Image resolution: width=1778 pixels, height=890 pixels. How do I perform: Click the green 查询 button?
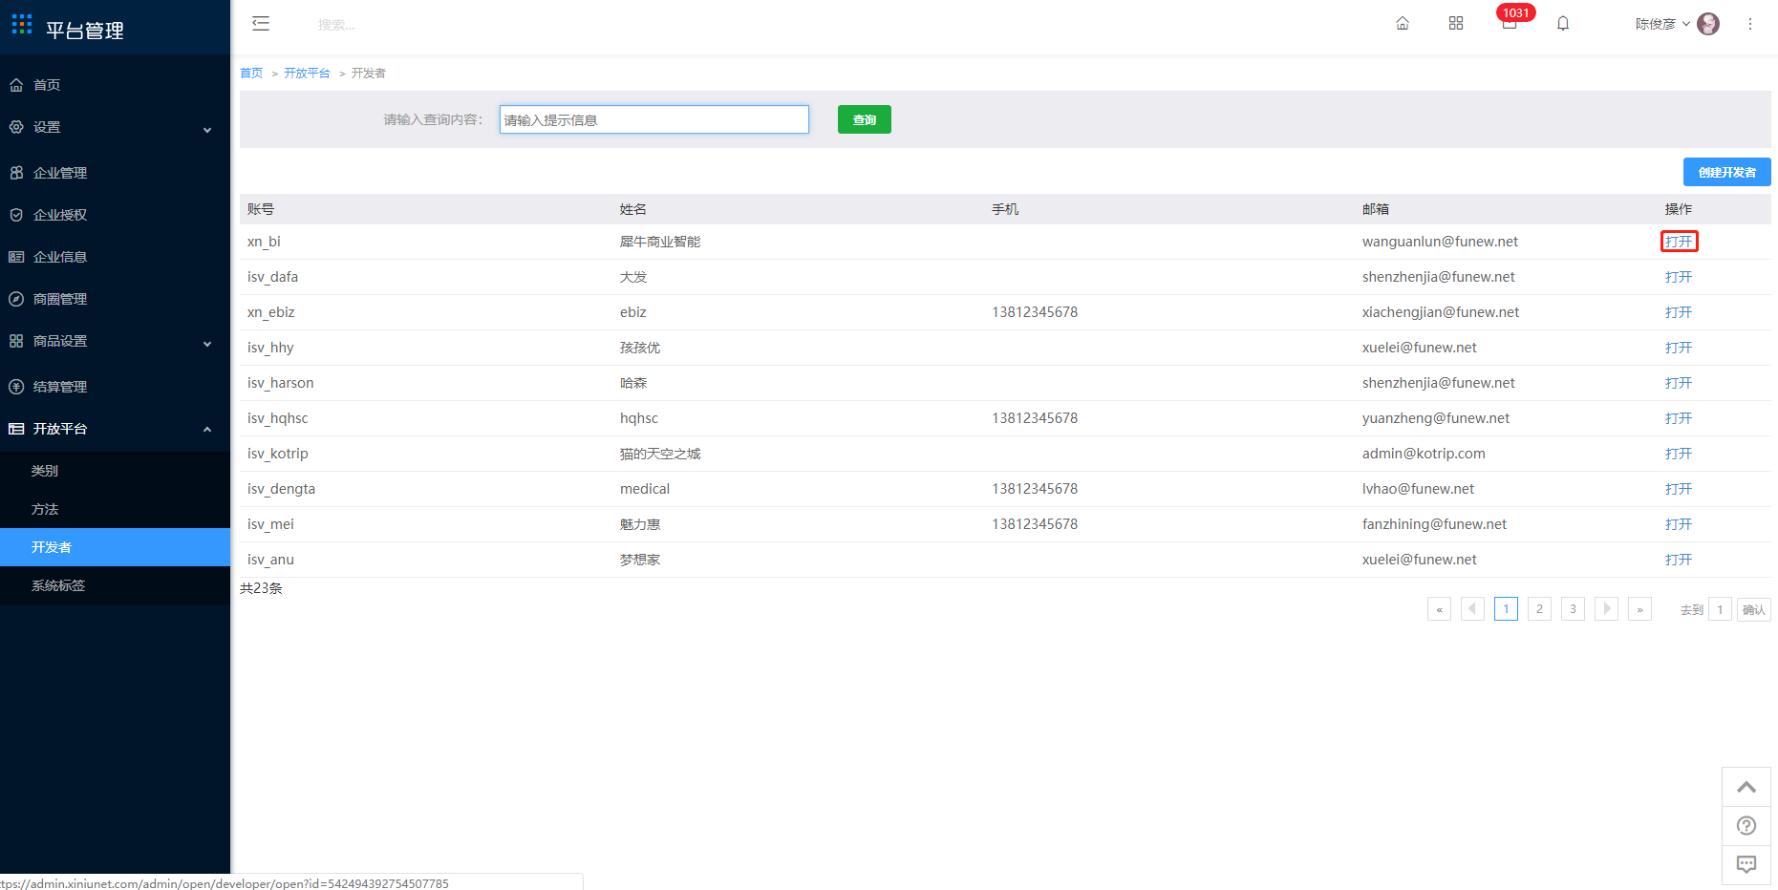865,119
